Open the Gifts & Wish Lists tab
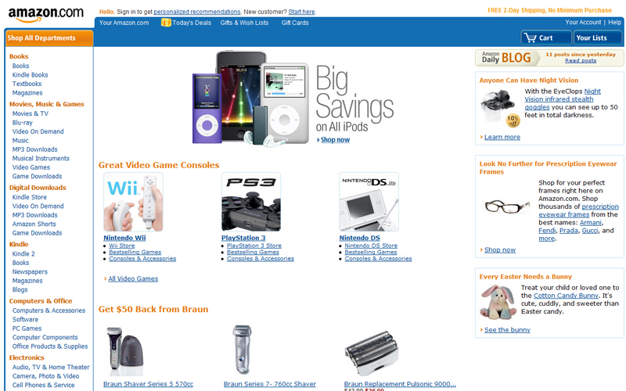626x391 pixels. (x=244, y=23)
